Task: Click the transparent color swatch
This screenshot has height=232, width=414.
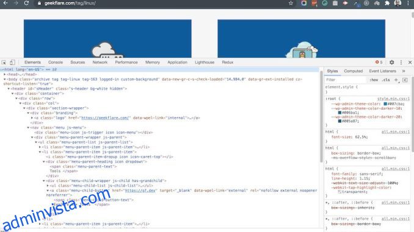Action: point(340,192)
